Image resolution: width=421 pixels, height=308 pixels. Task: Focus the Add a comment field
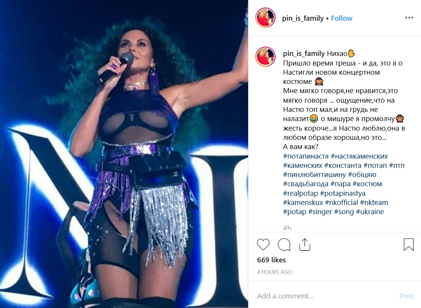(325, 296)
